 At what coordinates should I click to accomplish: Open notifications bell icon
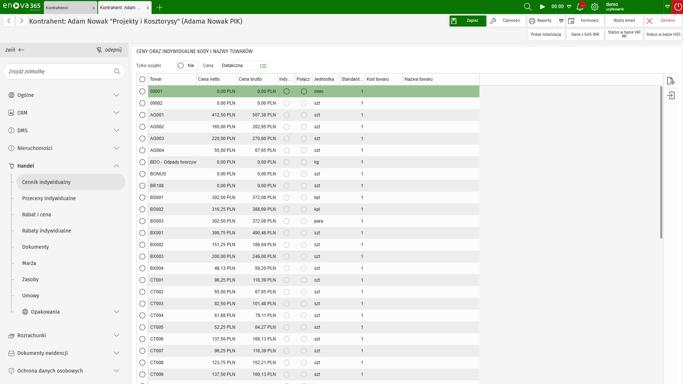click(x=580, y=7)
